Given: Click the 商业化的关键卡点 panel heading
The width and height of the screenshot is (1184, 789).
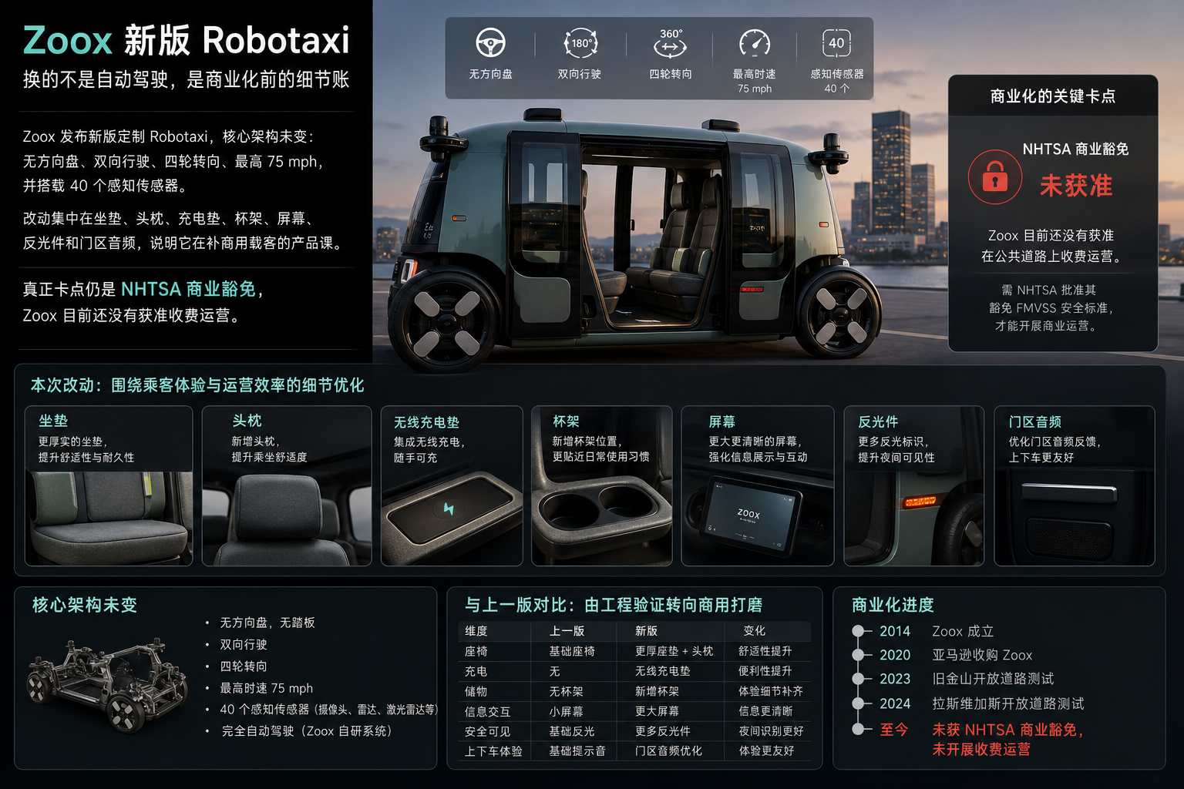Looking at the screenshot, I should 1052,96.
